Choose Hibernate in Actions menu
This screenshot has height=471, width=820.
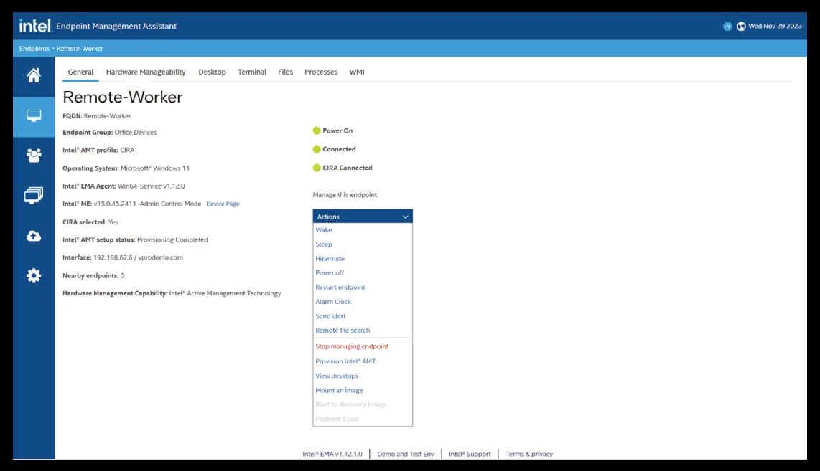coord(330,259)
